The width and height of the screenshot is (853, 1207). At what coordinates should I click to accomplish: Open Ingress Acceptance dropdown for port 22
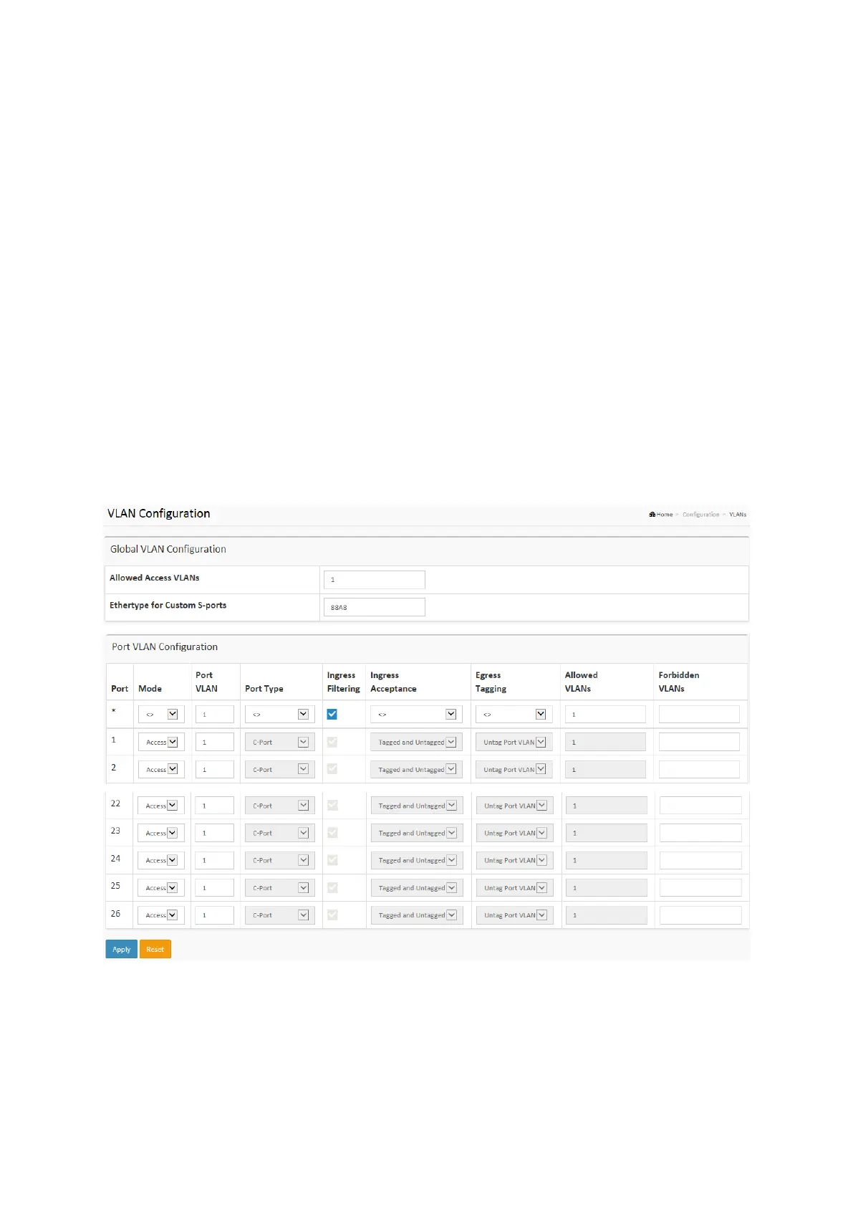coord(417,806)
